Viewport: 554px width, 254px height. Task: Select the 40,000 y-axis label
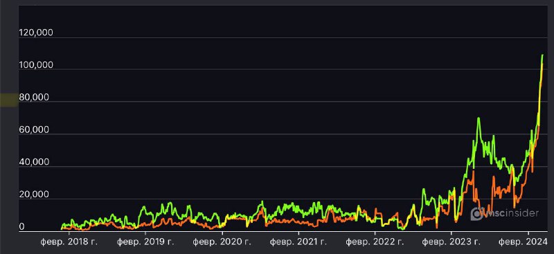(34, 163)
